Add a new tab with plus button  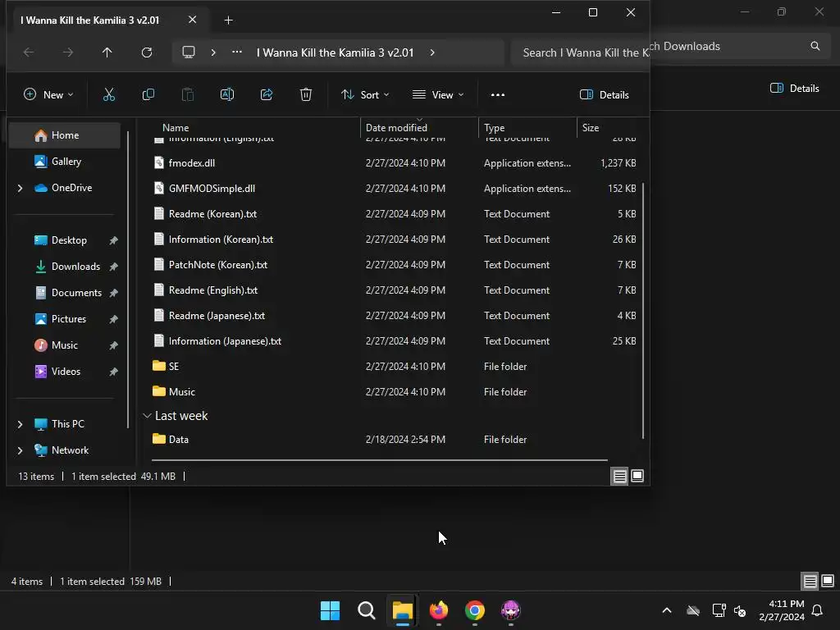(x=228, y=21)
